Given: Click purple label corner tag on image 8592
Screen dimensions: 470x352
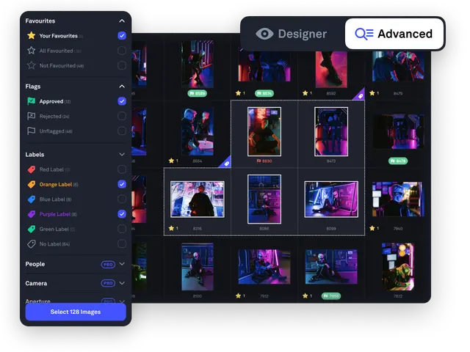Looking at the screenshot, I should [x=360, y=95].
